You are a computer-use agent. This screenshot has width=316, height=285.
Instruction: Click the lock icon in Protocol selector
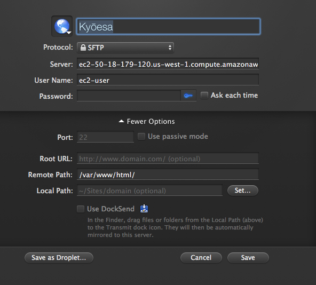pos(83,47)
